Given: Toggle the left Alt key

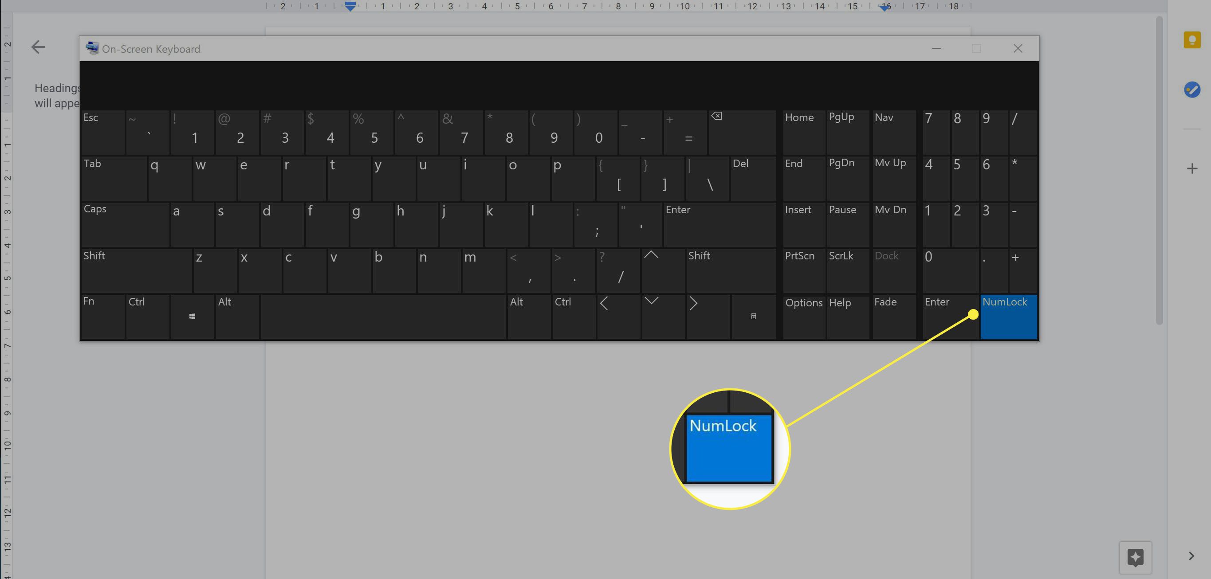Looking at the screenshot, I should click(237, 317).
